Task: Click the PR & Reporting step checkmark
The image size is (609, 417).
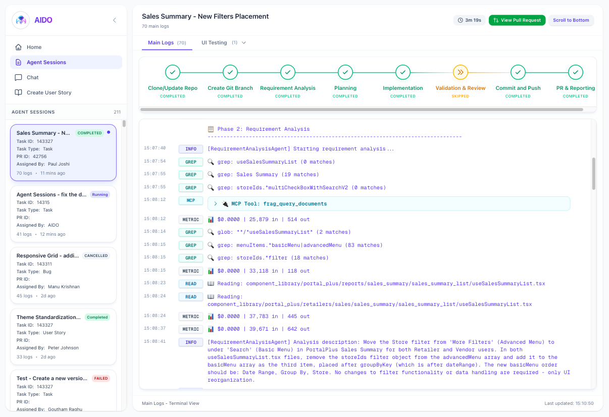Action: [575, 72]
